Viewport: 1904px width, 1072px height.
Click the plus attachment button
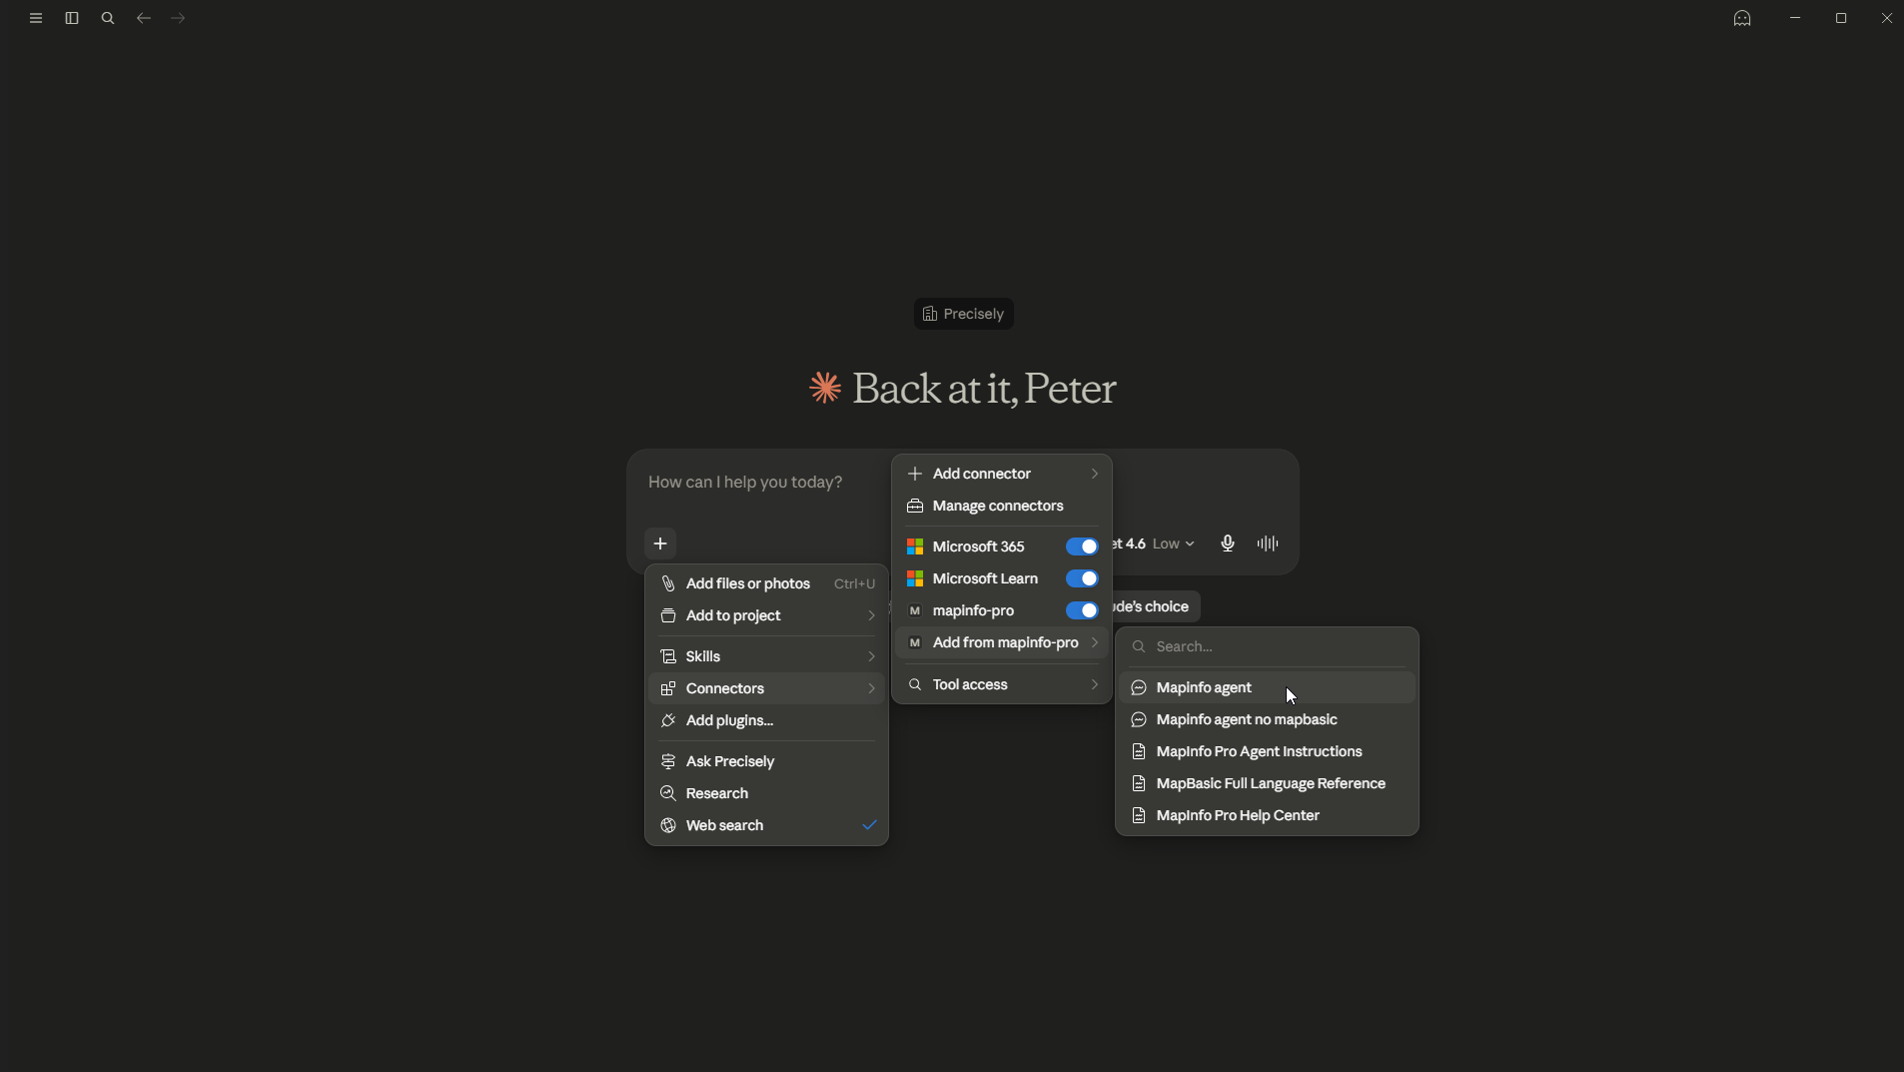click(x=660, y=543)
